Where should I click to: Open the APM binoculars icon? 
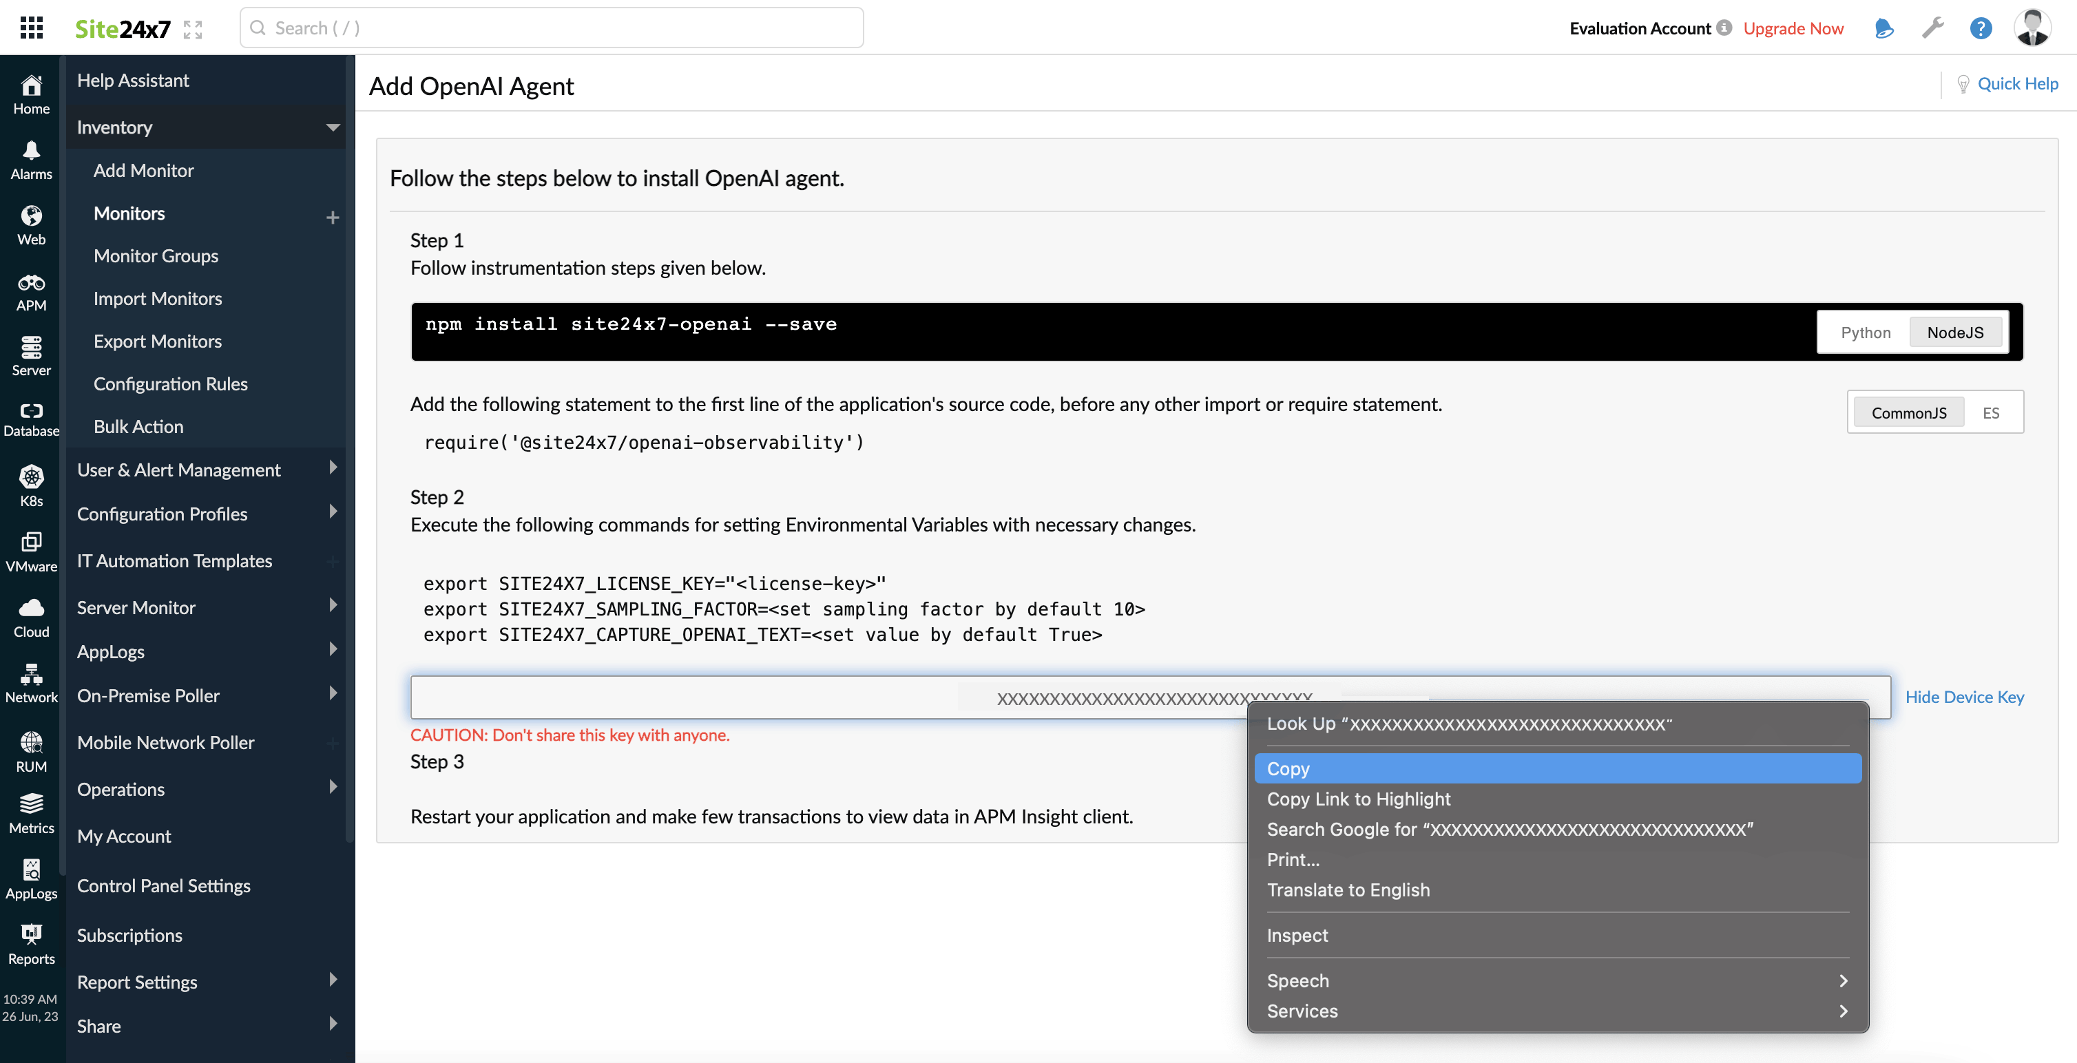click(30, 291)
